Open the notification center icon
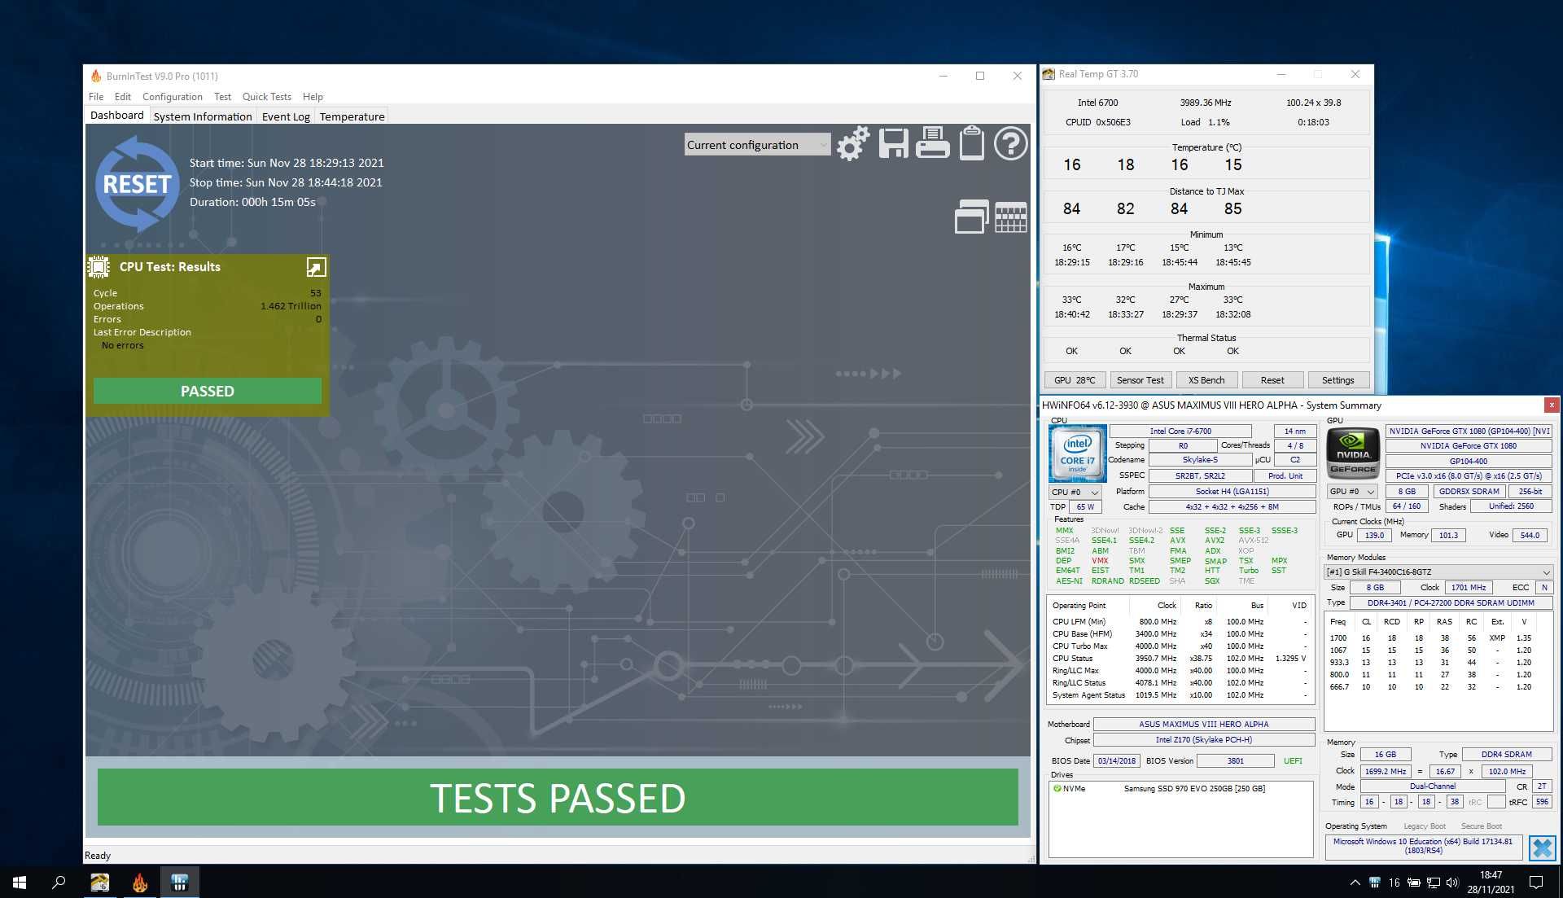 click(x=1536, y=883)
